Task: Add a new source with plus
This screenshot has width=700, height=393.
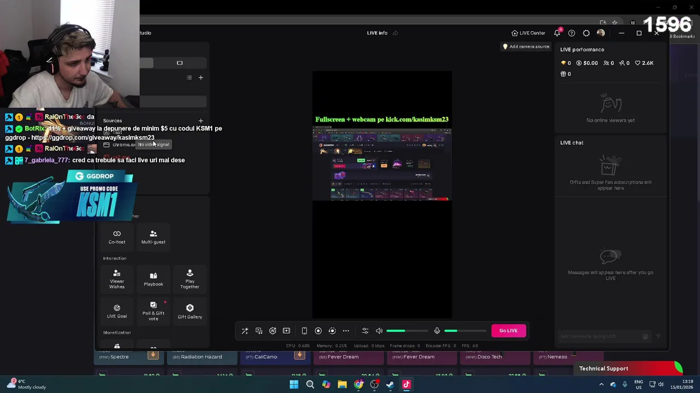Action: [x=201, y=121]
